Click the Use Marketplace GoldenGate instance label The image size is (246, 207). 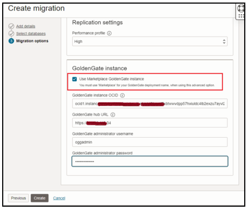[x=112, y=79]
